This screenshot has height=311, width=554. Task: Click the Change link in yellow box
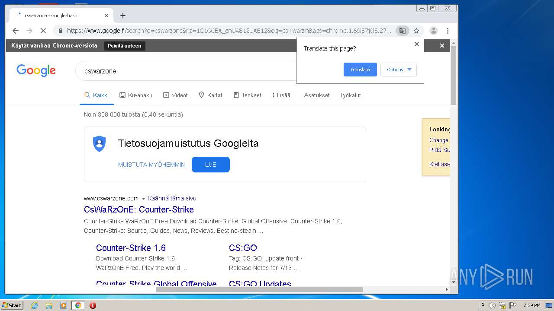pyautogui.click(x=439, y=140)
